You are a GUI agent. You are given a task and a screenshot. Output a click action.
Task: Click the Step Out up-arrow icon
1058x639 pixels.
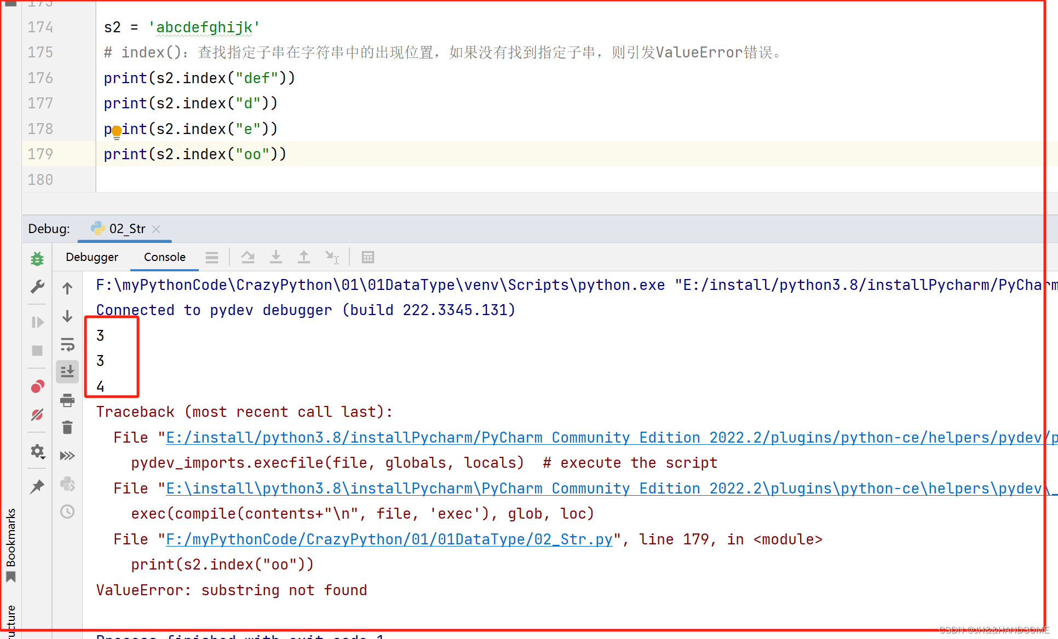pyautogui.click(x=304, y=257)
